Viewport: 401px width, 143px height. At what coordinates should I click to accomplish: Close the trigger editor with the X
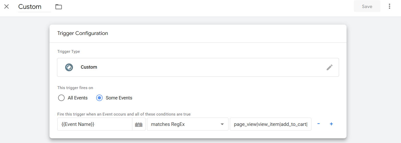7,7
